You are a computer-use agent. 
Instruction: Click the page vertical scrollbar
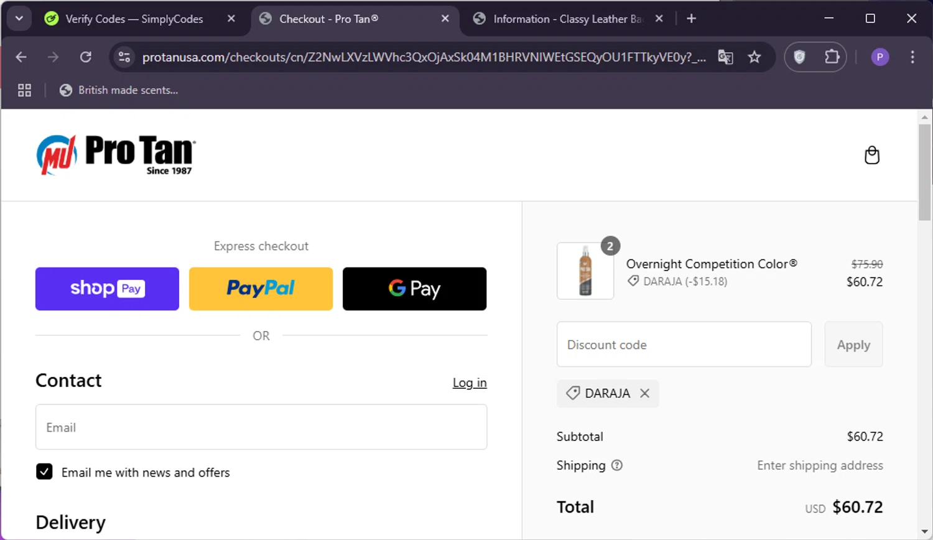[925, 172]
